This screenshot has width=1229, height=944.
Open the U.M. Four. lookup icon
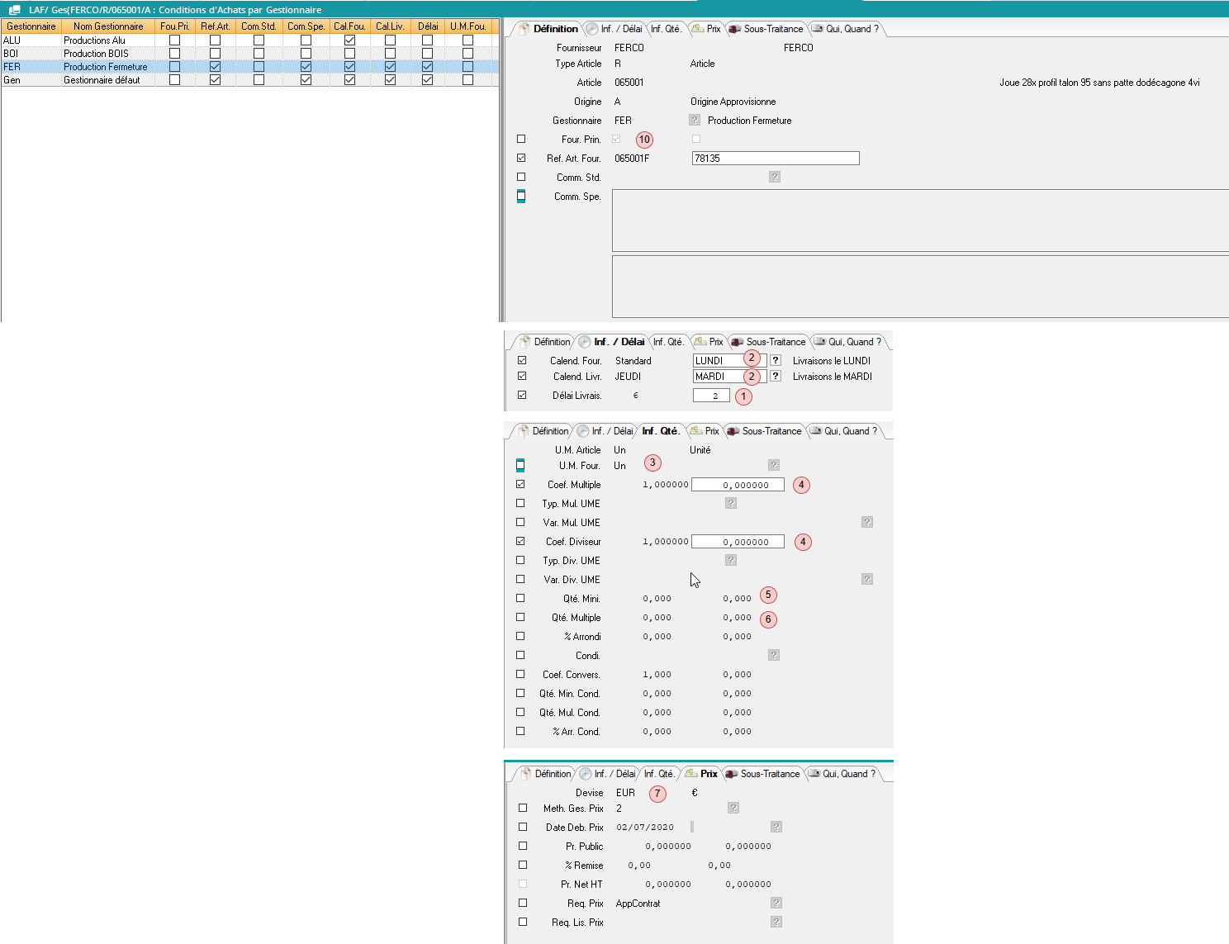(x=774, y=465)
